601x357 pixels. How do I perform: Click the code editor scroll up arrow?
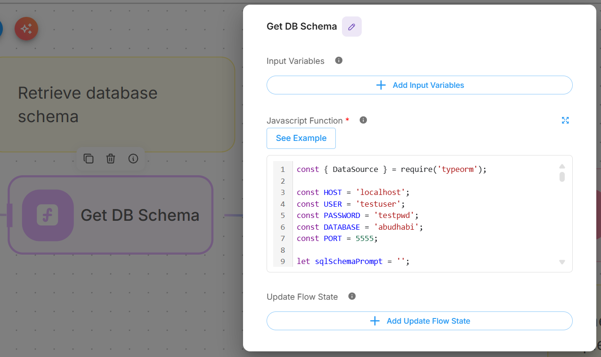click(562, 166)
